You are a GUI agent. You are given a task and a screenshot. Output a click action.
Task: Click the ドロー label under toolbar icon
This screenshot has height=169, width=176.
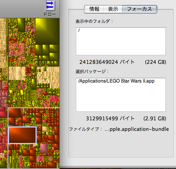[50, 14]
